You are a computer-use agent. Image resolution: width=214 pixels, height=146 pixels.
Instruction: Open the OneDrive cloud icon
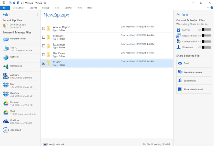pyautogui.click(x=6, y=121)
